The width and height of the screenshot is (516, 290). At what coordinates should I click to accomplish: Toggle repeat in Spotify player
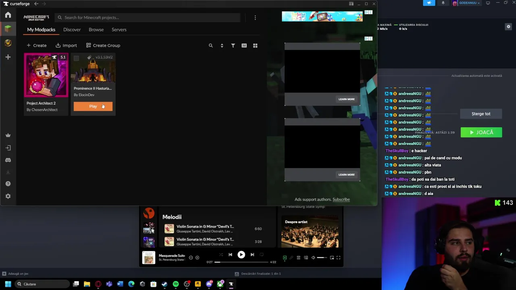[262, 255]
